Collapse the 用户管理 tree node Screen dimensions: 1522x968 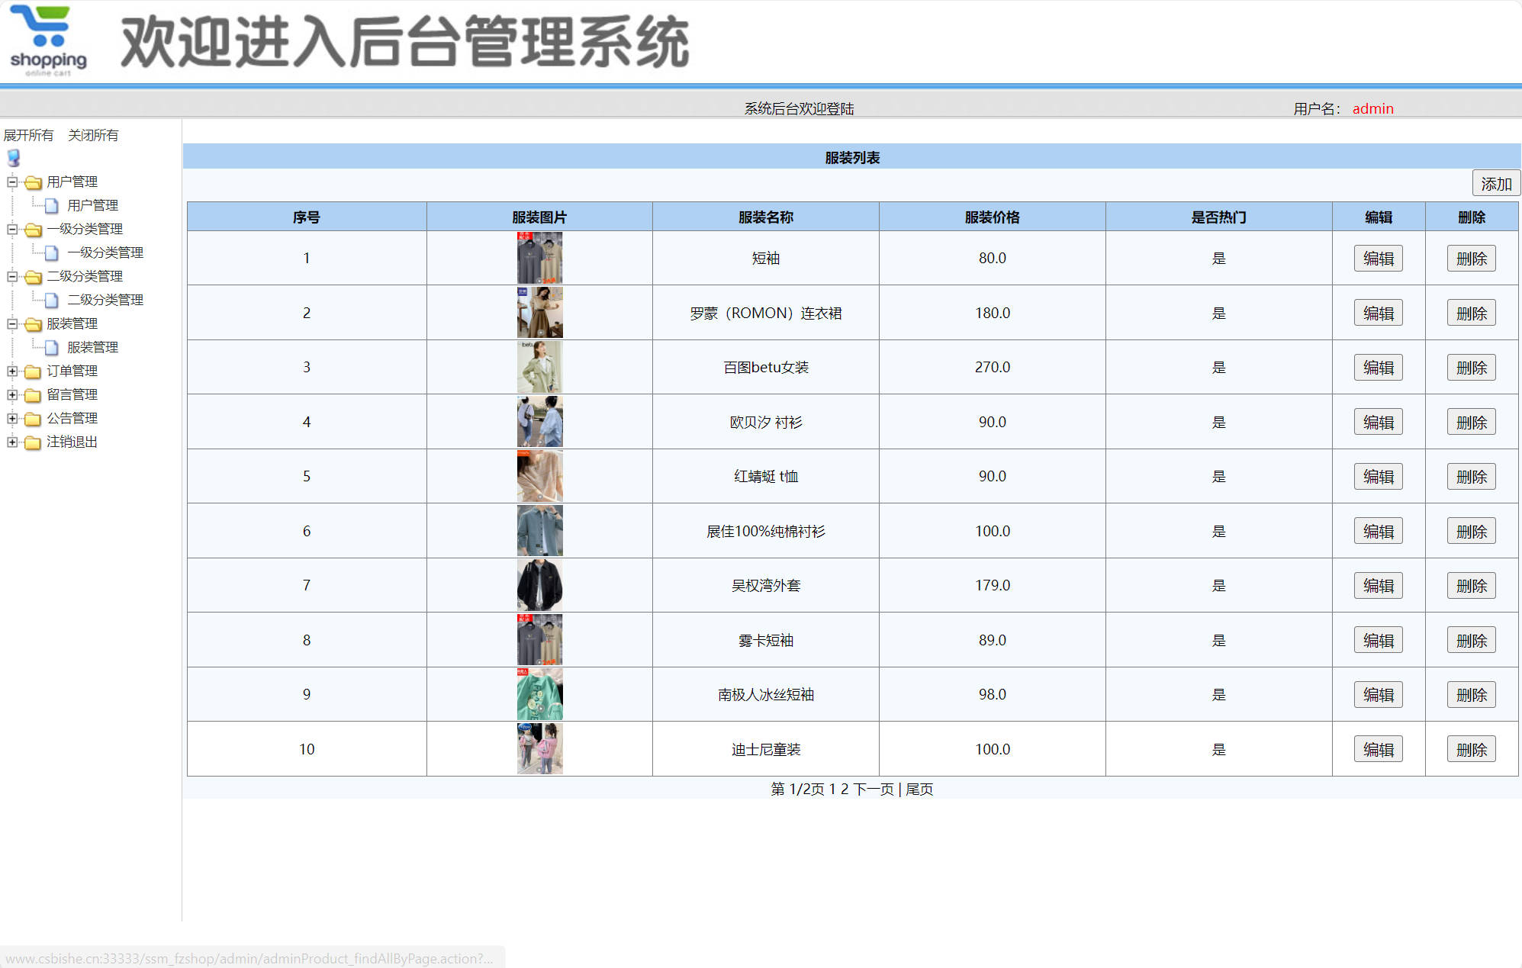[11, 182]
